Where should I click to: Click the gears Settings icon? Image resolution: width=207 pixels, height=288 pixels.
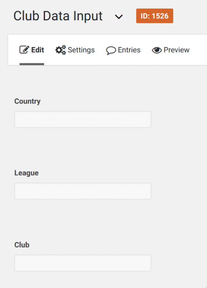pos(61,50)
